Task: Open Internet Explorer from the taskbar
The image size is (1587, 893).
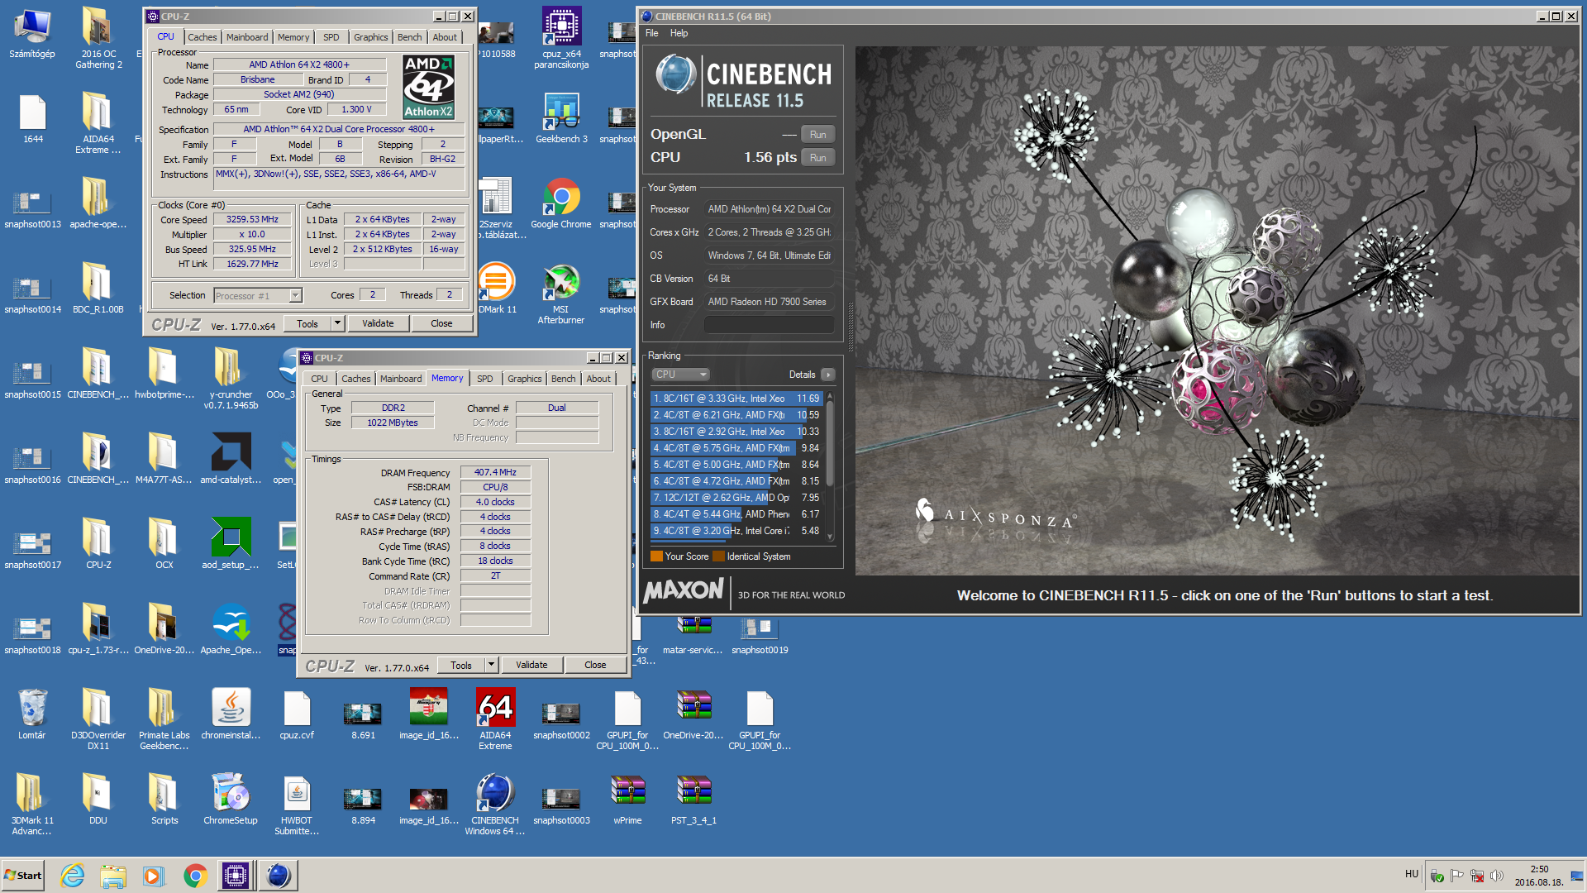Action: coord(73,876)
